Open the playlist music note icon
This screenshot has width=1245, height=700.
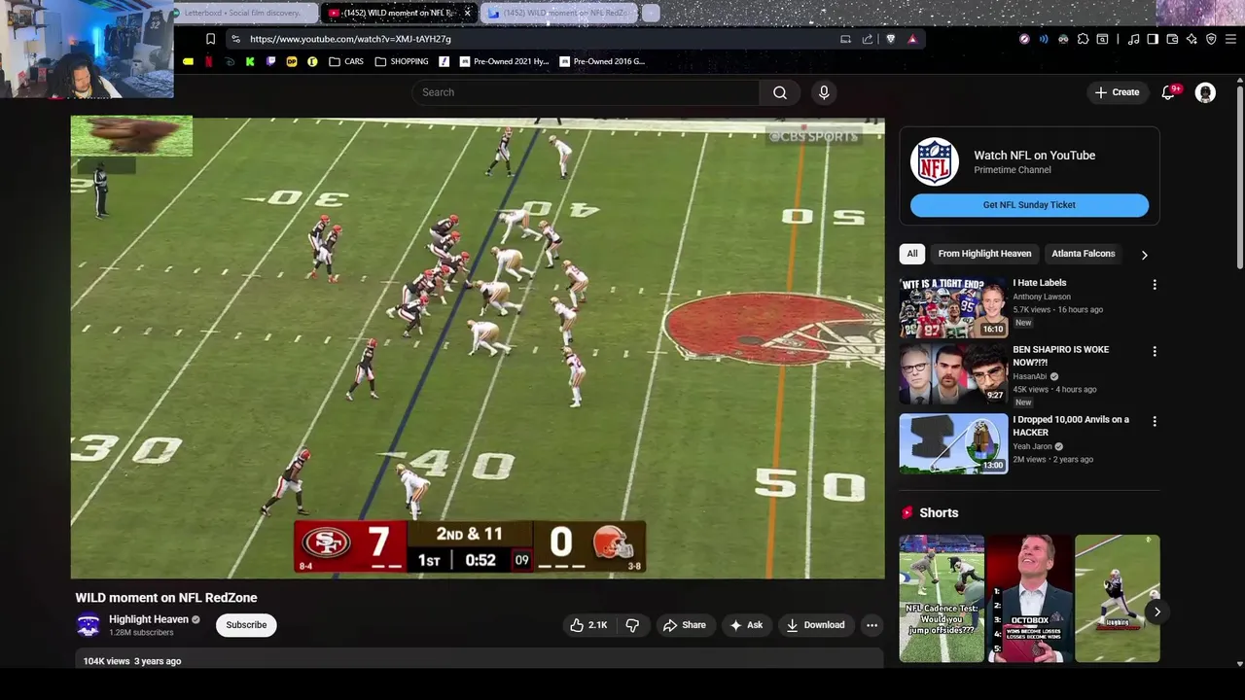[1133, 39]
